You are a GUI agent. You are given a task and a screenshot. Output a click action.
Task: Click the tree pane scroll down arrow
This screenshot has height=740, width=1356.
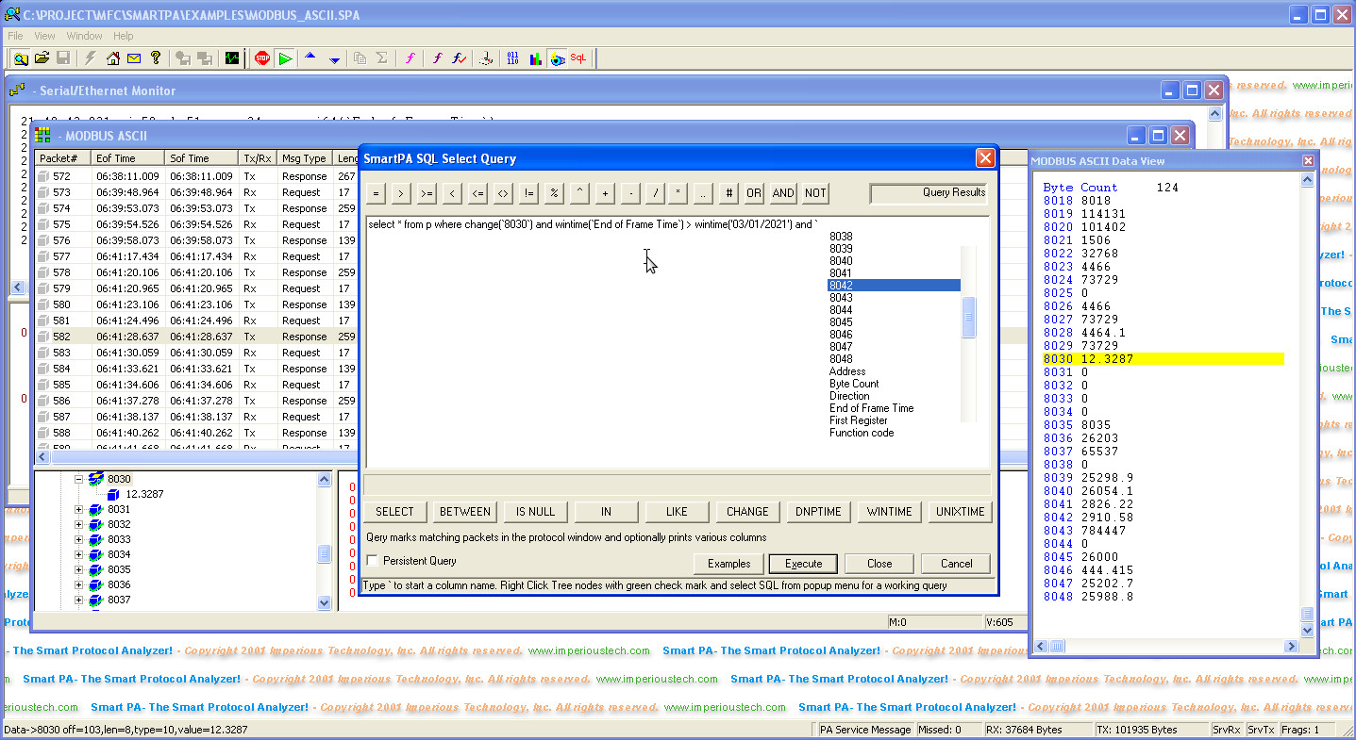324,602
